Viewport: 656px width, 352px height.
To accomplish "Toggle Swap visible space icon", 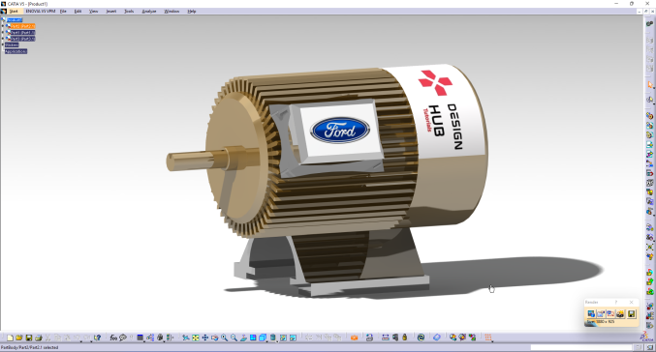I will (x=293, y=337).
